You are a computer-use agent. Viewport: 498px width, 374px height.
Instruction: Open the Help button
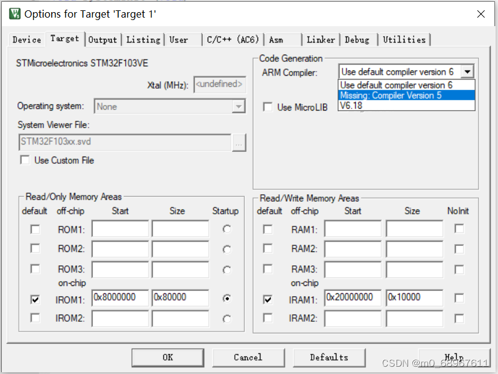pyautogui.click(x=454, y=358)
